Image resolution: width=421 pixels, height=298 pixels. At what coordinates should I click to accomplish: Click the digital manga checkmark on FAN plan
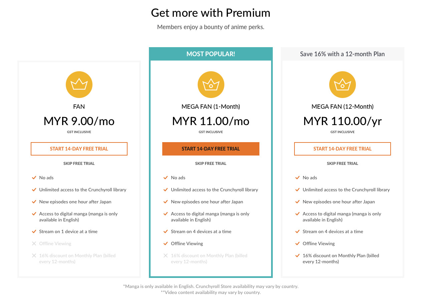[x=34, y=214]
